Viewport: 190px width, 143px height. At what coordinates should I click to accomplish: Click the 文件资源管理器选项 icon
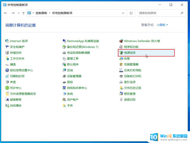(7, 94)
